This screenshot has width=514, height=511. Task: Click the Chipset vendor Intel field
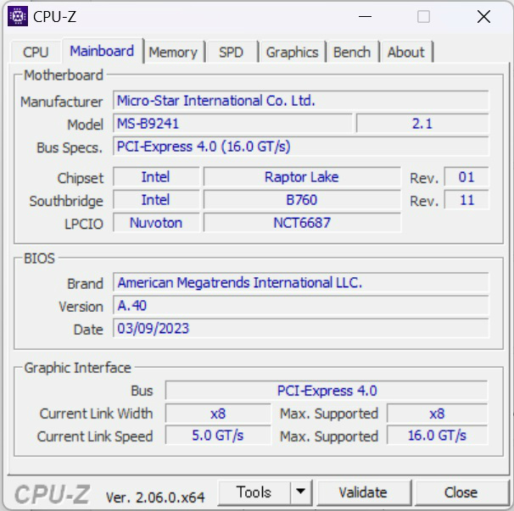[156, 177]
